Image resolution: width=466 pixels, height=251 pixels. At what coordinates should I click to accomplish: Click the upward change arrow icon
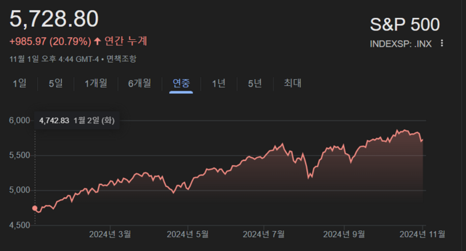[97, 41]
